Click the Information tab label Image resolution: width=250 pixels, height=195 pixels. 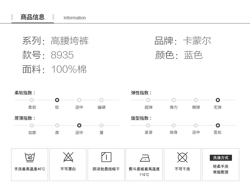(75, 18)
